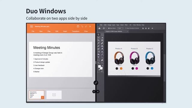Screen dimensions: 192x108
Task: Open the Play menu in the presentation app
Action: point(49,31)
